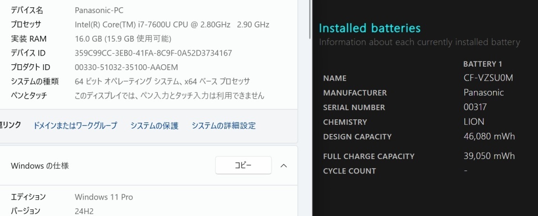Click the FULL CHARGE CAPACITY label
Screen dimensions: 538x216
pos(369,156)
